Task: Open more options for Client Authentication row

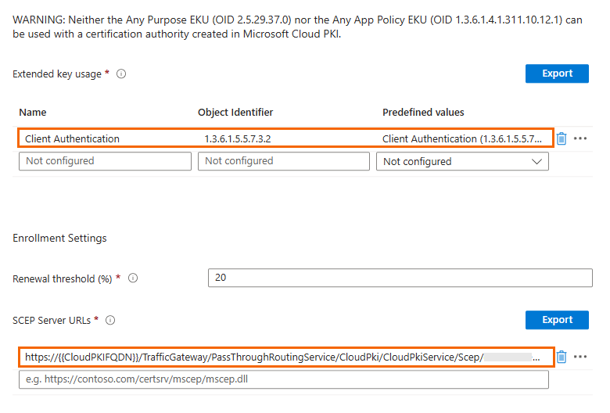Action: pos(579,138)
